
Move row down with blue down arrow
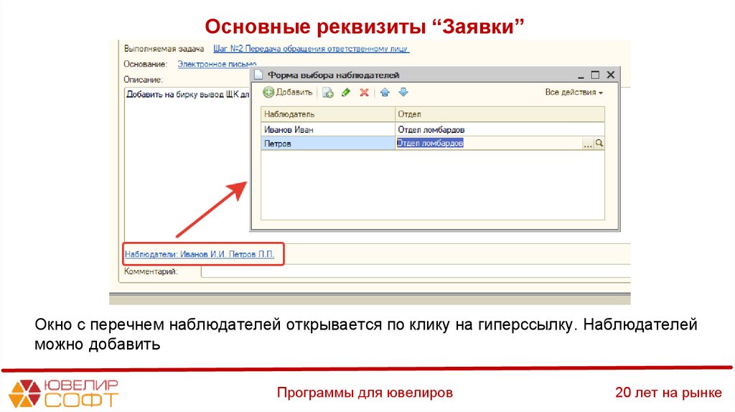coord(403,93)
